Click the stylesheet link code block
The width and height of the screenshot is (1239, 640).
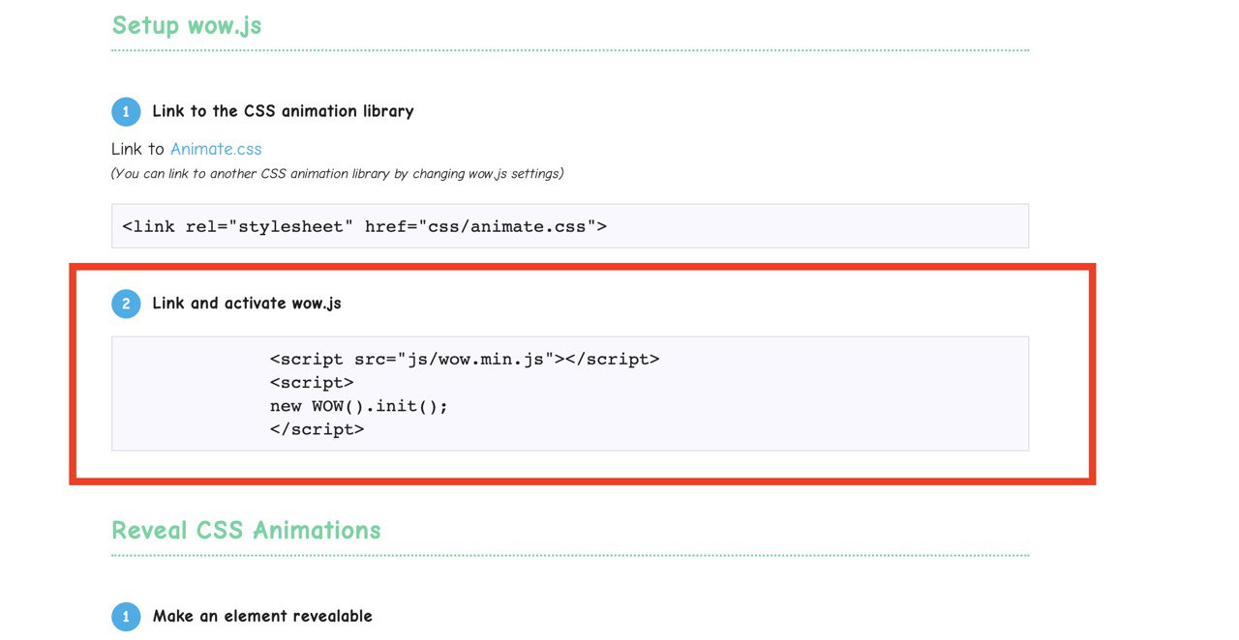[570, 226]
